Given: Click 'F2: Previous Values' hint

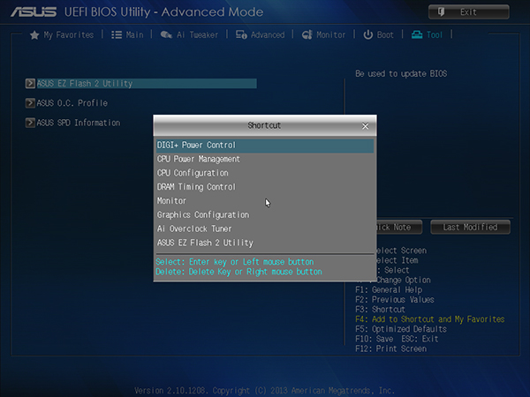Looking at the screenshot, I should pyautogui.click(x=395, y=300).
